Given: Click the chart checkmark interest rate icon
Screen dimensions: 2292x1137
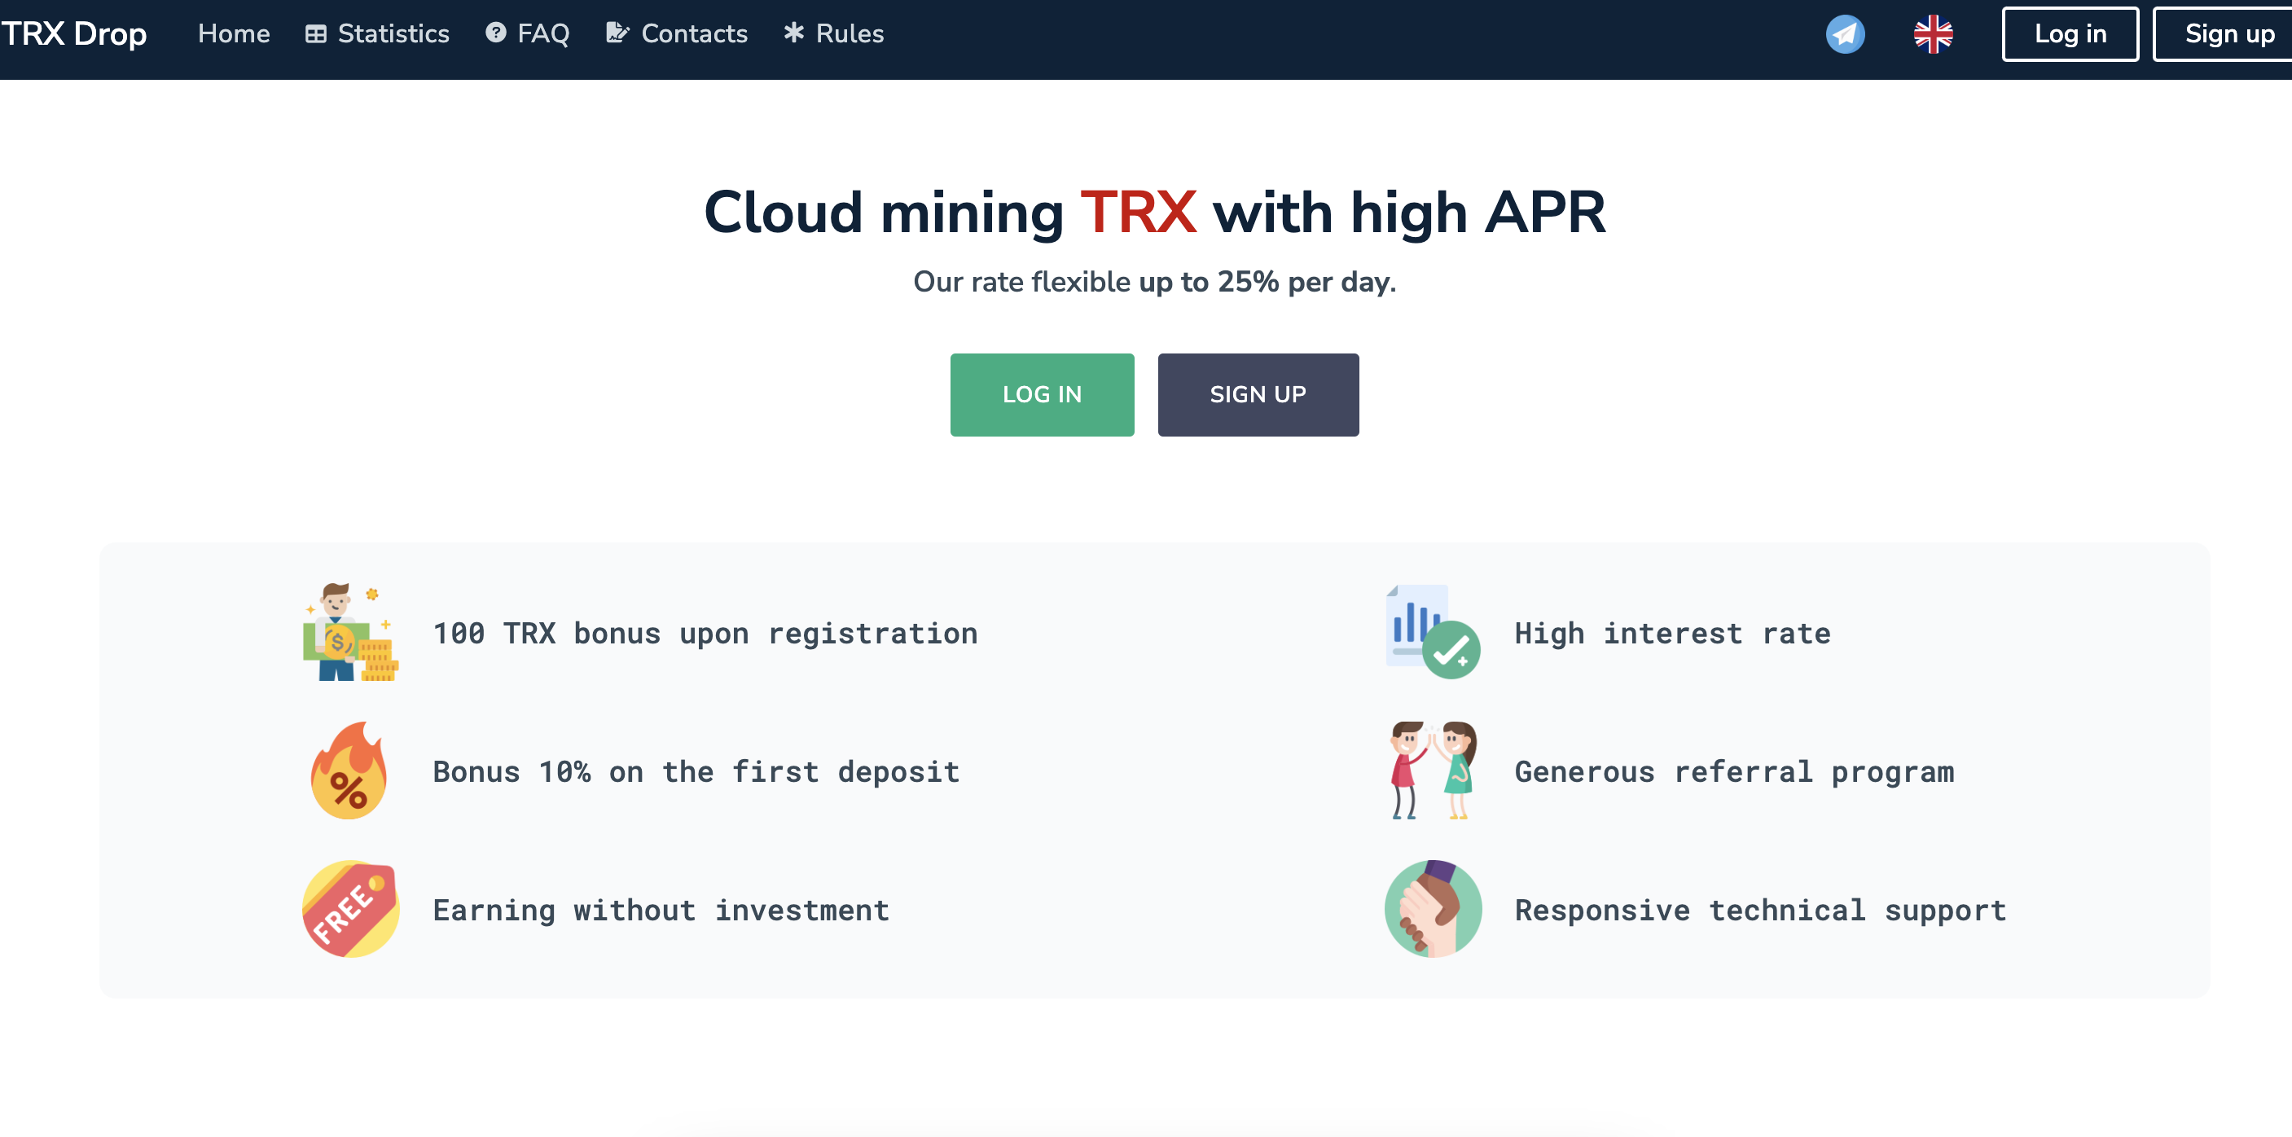Looking at the screenshot, I should point(1433,633).
